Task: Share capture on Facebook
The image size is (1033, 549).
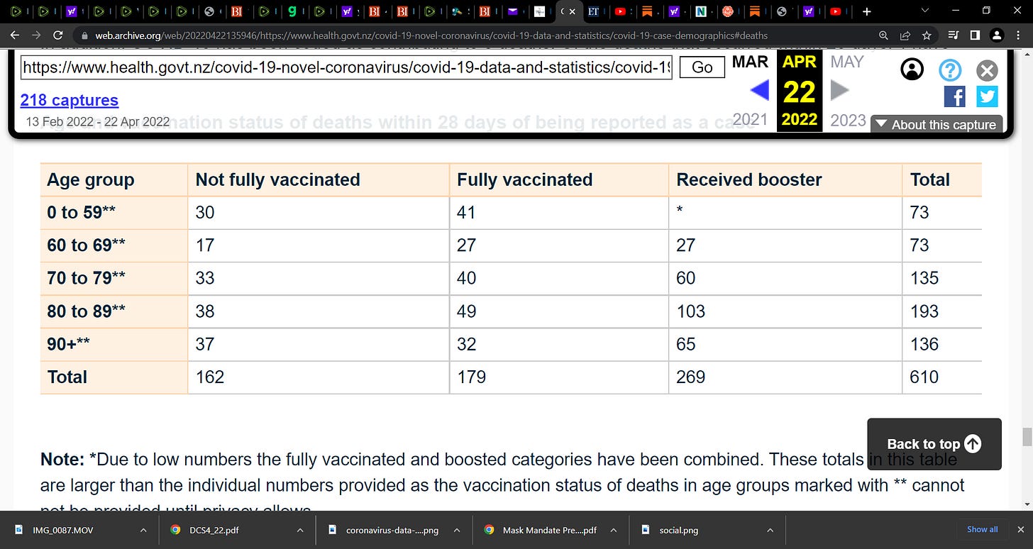Action: (x=955, y=96)
